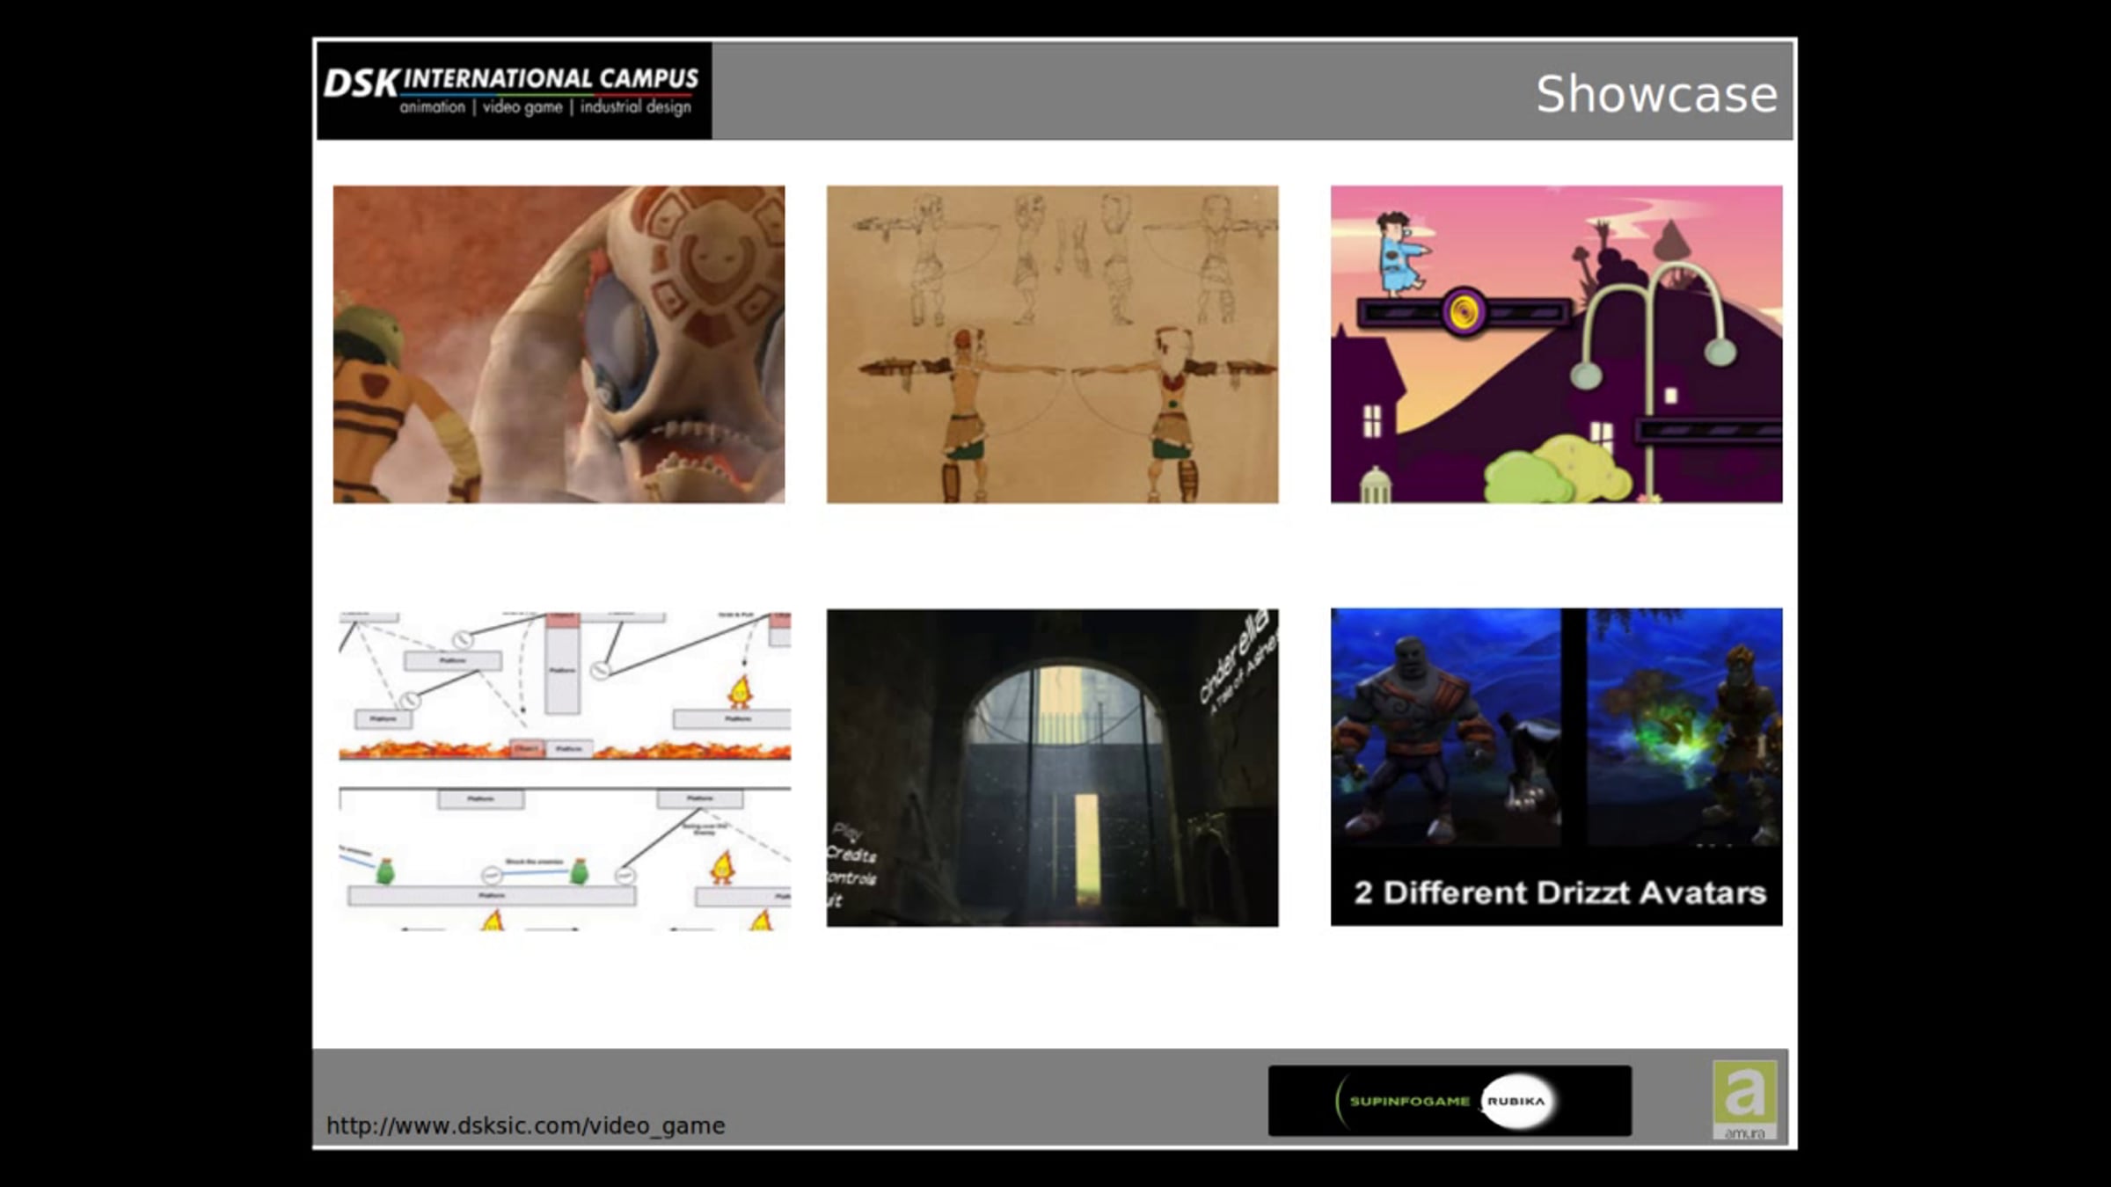Click the leftmost green enemy character
Screen dimensions: 2111x1187
(x=384, y=870)
